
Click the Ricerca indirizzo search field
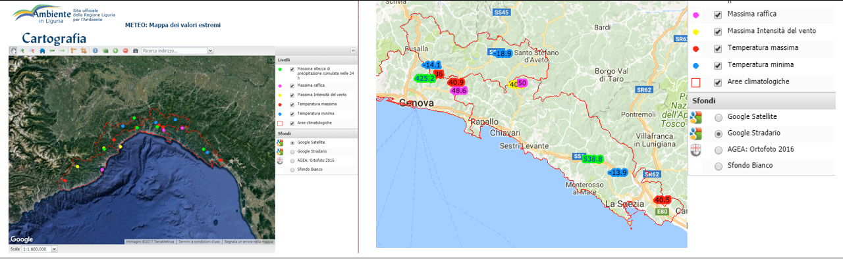coord(175,51)
